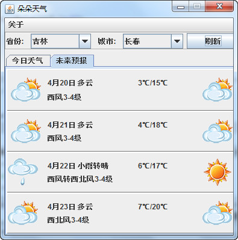This screenshot has height=240, width=238.
Task: Click the temperature 3℃/15℃
Action: click(153, 83)
